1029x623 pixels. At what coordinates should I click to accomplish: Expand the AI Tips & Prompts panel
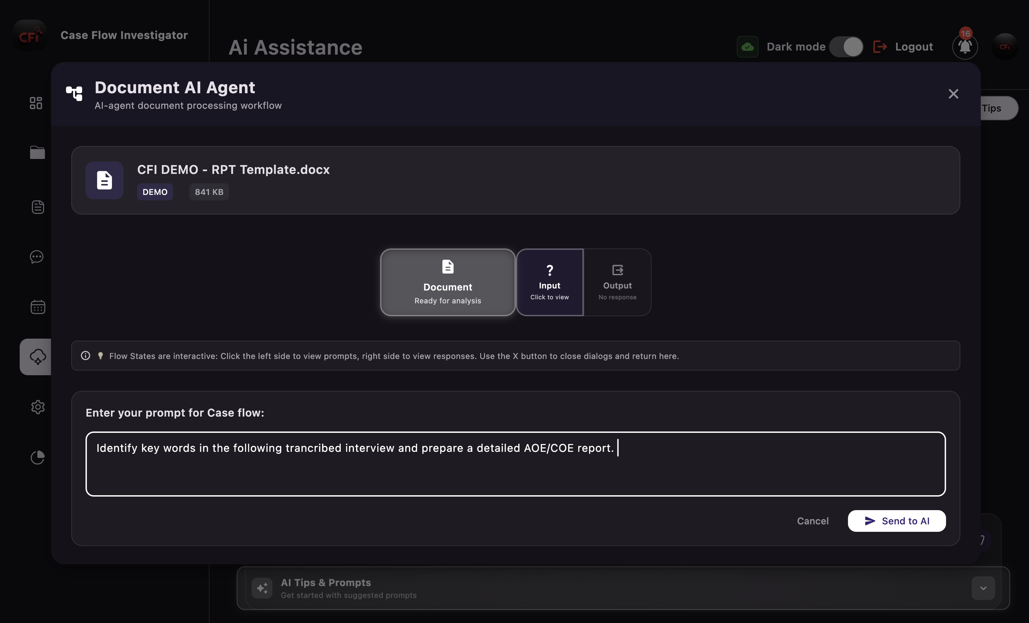click(x=984, y=588)
